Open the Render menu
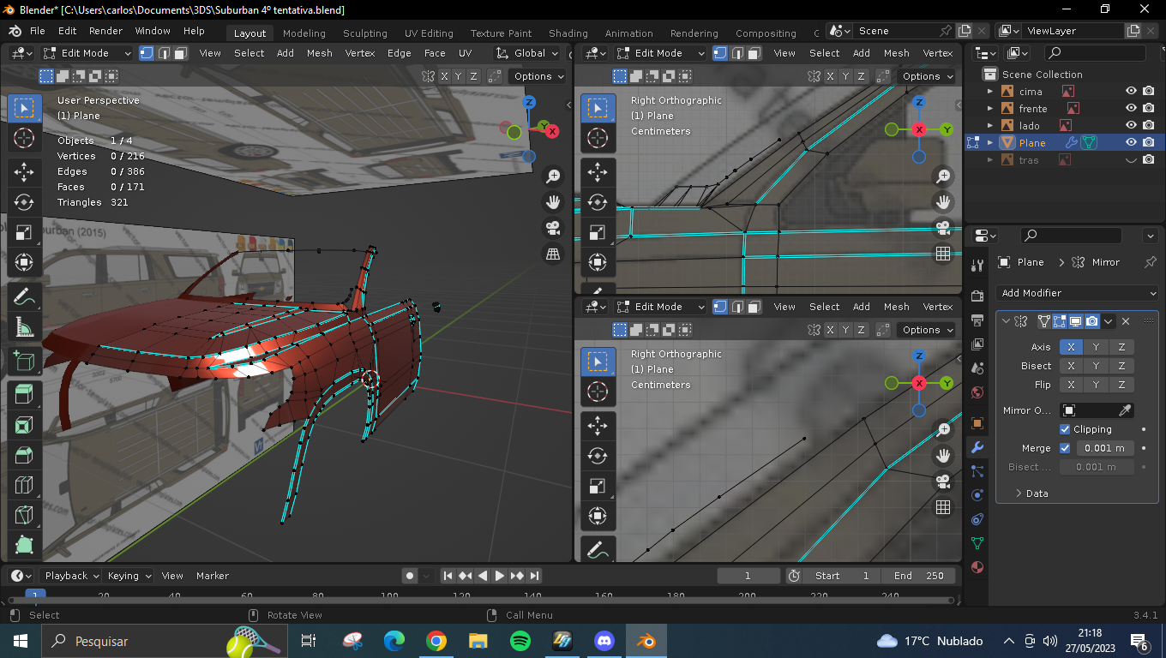1166x658 pixels. click(x=105, y=31)
